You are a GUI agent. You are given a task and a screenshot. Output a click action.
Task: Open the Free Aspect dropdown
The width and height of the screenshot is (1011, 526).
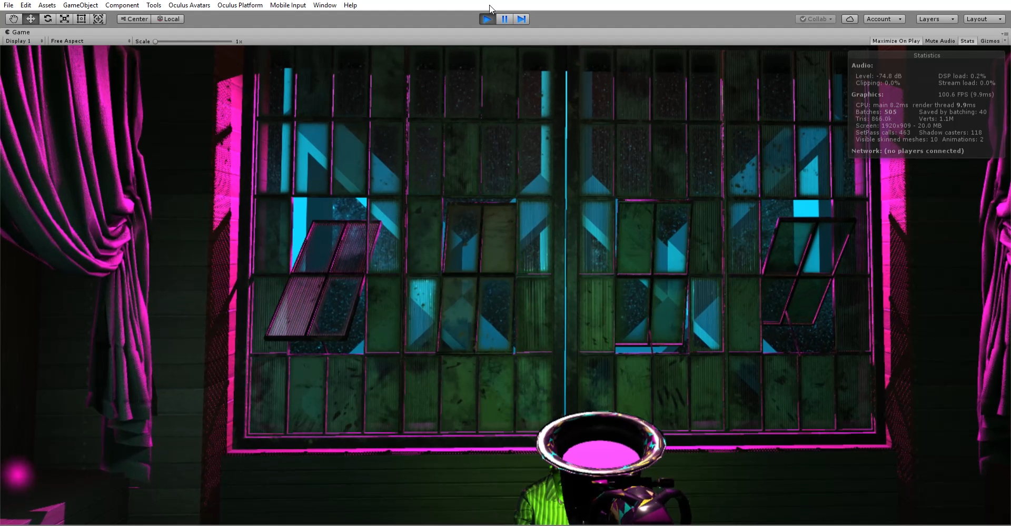point(90,41)
